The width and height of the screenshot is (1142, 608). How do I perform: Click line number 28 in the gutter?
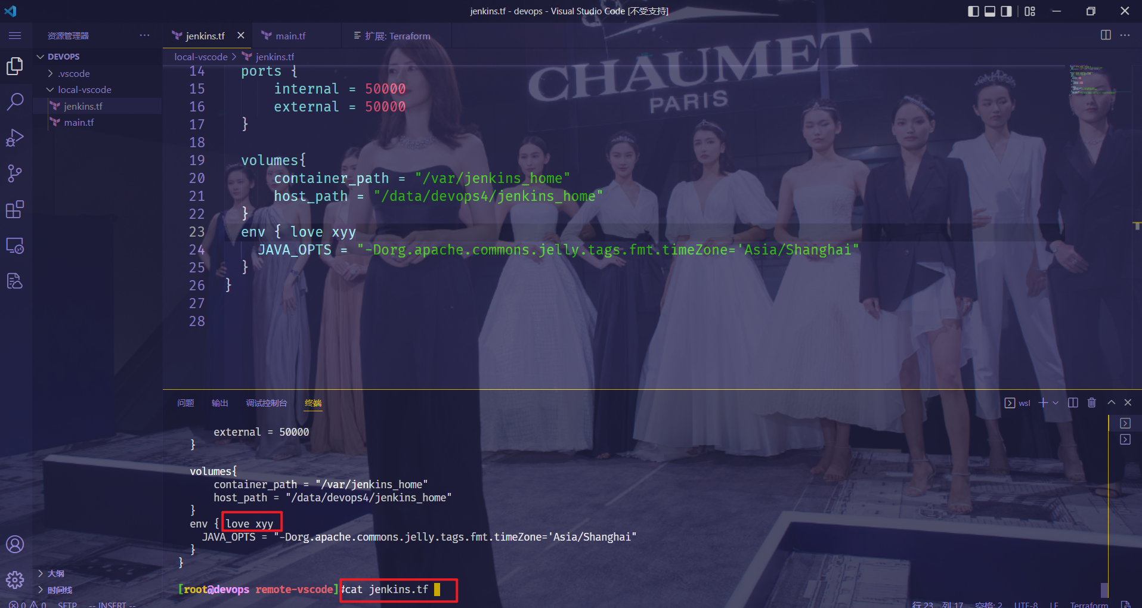tap(197, 321)
